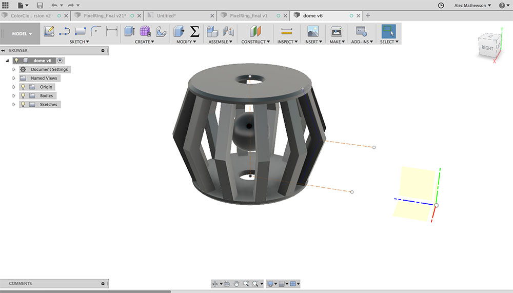513x293 pixels.
Task: Open the CREATE dropdown menu
Action: click(x=144, y=42)
